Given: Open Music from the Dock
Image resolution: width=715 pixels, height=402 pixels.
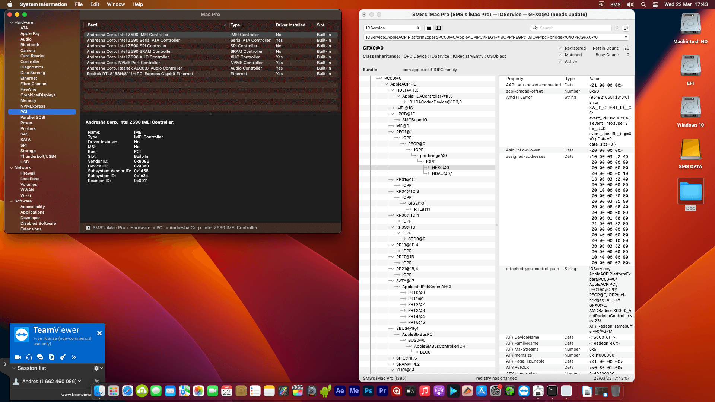Looking at the screenshot, I should (x=425, y=391).
